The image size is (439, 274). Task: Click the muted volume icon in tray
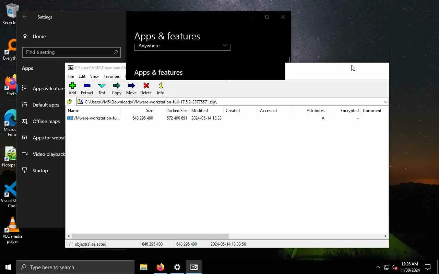click(x=395, y=267)
